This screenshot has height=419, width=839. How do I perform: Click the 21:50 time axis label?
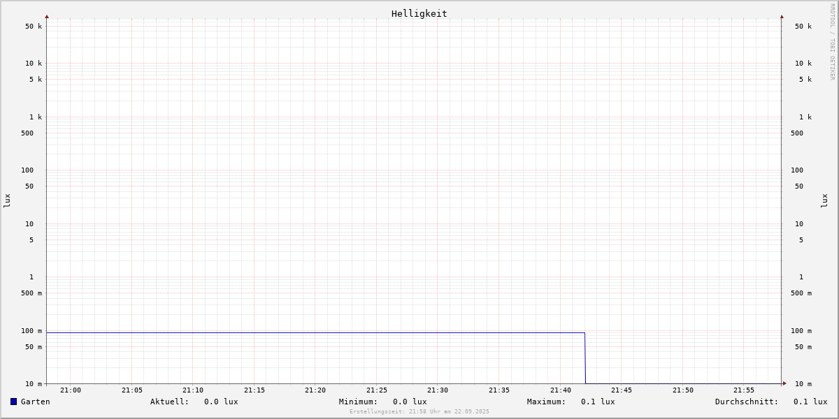[683, 390]
